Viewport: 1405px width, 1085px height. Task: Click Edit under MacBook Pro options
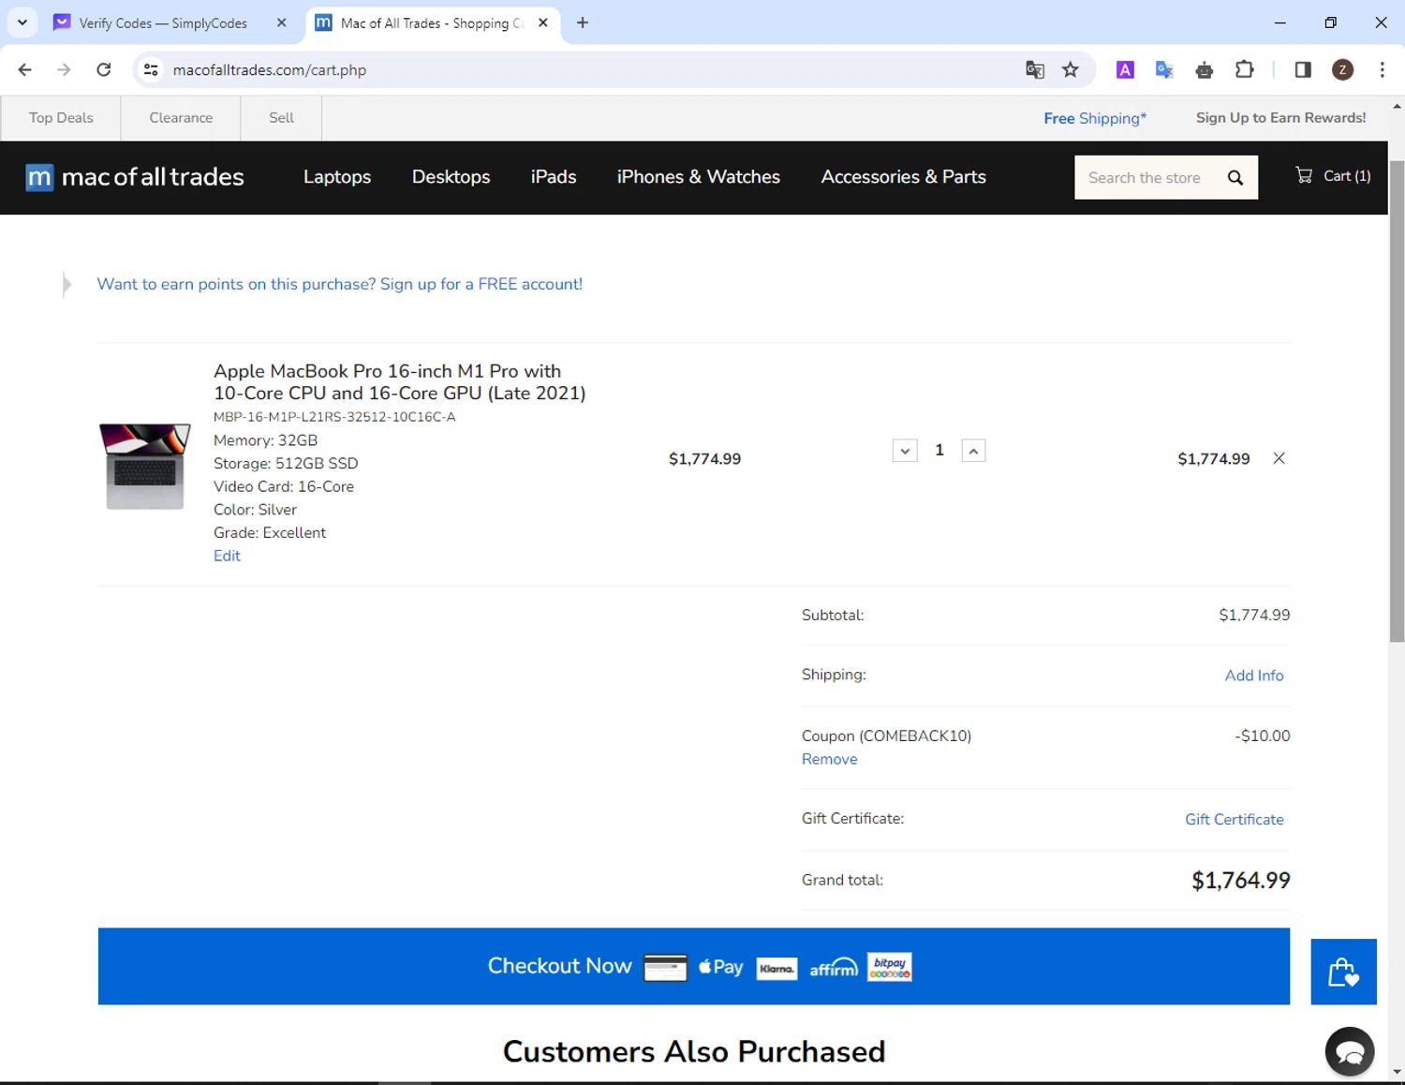click(x=227, y=556)
